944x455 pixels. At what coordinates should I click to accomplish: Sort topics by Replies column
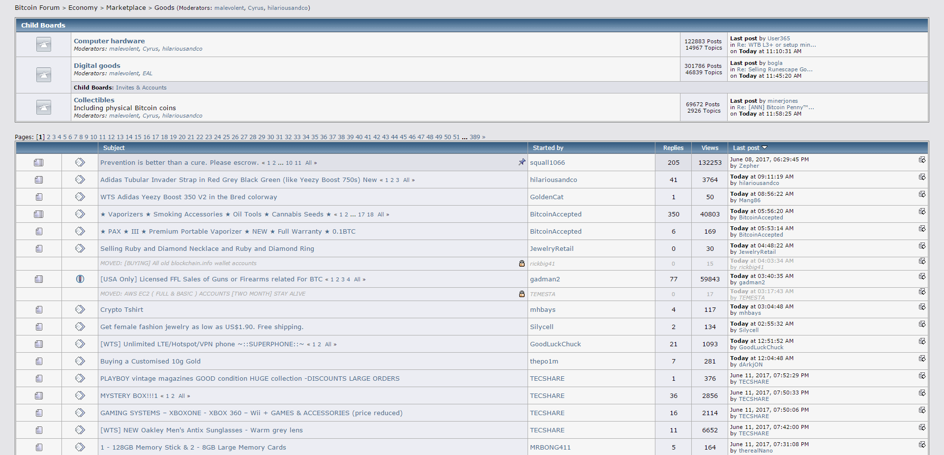point(673,148)
